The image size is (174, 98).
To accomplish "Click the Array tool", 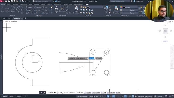I will pos(45,13).
